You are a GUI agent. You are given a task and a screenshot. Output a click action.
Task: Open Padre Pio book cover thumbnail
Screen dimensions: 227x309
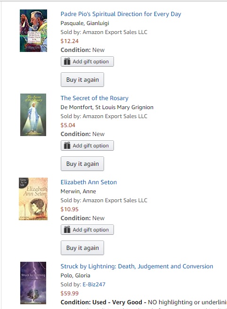[x=33, y=31]
